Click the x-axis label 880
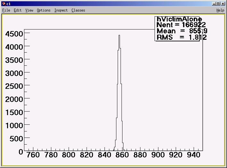Image resolution: width=227 pixels, height=168 pixels. pyautogui.click(x=140, y=155)
